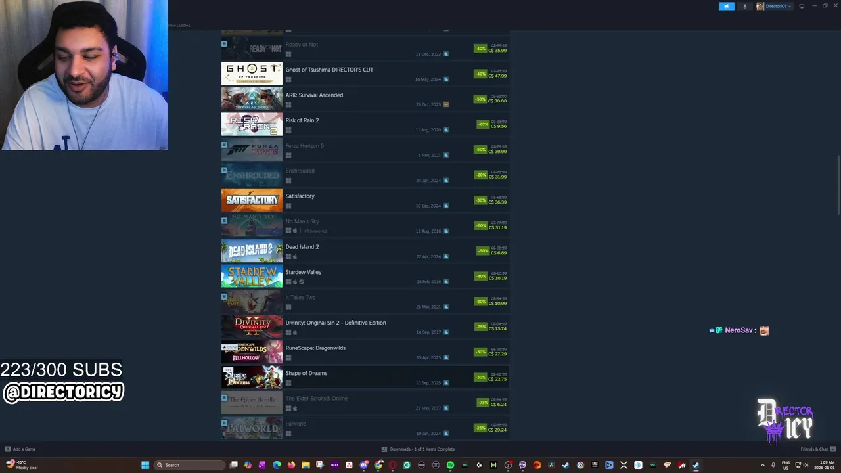This screenshot has width=841, height=473.
Task: Click the in-library marker on Enshrouded row
Action: point(224,170)
